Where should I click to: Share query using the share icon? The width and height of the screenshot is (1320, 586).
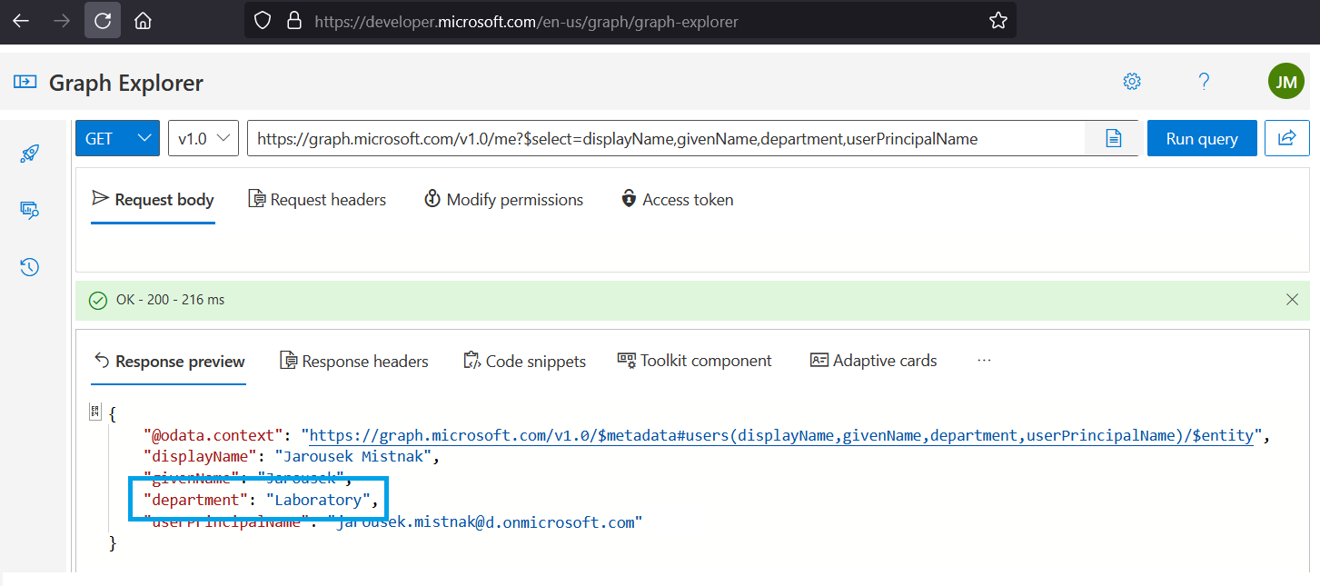(1286, 138)
